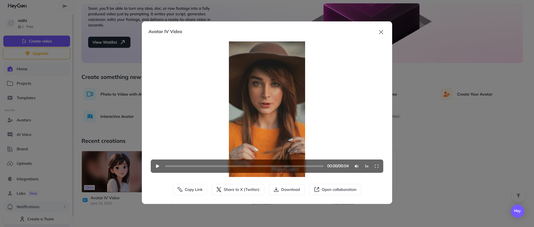Screen dimensions: 534x227
Task: Expand the Notifications menu chevron
Action: click(65, 207)
